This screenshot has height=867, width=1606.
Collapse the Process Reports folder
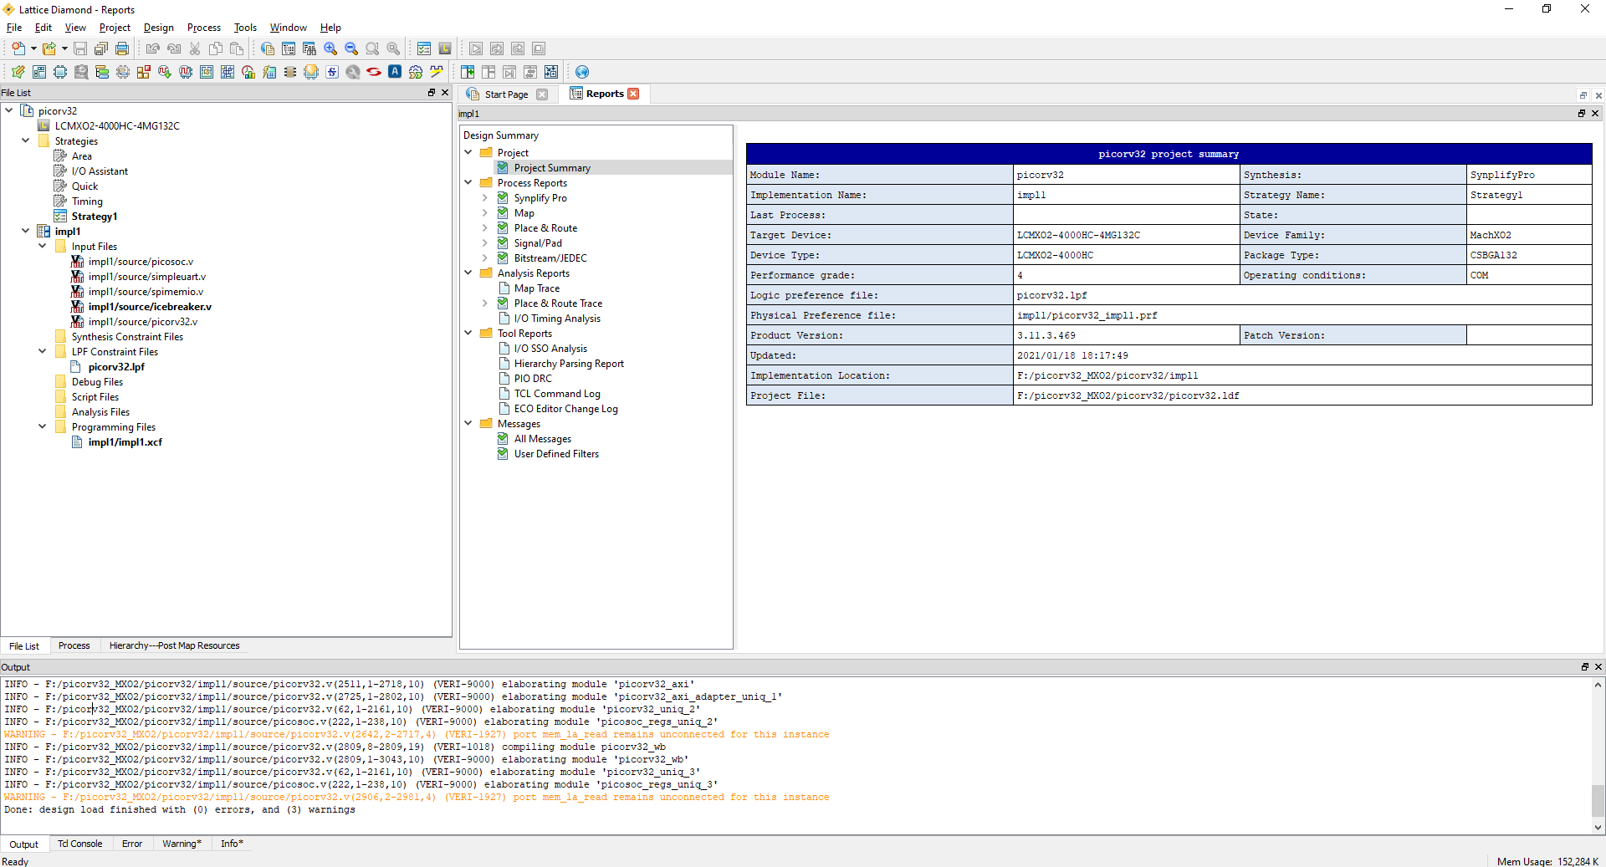(468, 182)
